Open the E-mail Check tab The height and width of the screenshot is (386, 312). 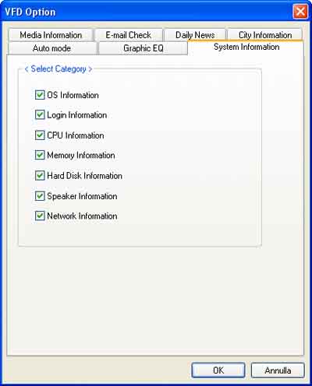[x=129, y=35]
